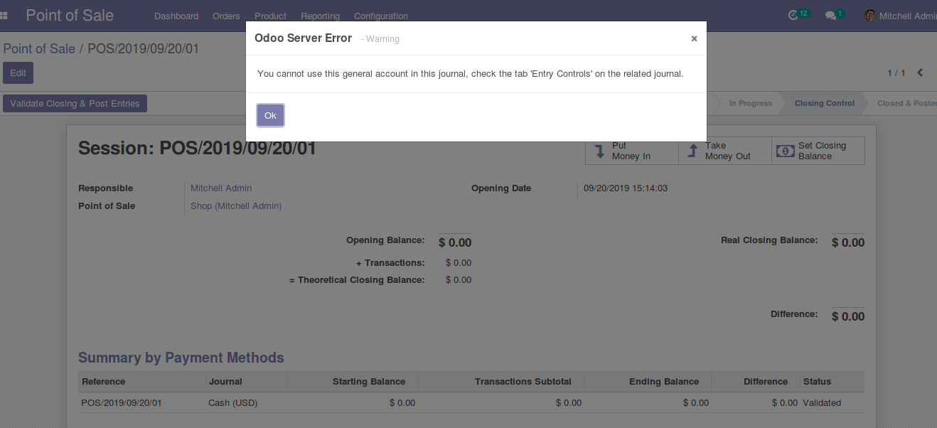Click the Take Money Out arrow icon
The height and width of the screenshot is (428, 937).
692,150
